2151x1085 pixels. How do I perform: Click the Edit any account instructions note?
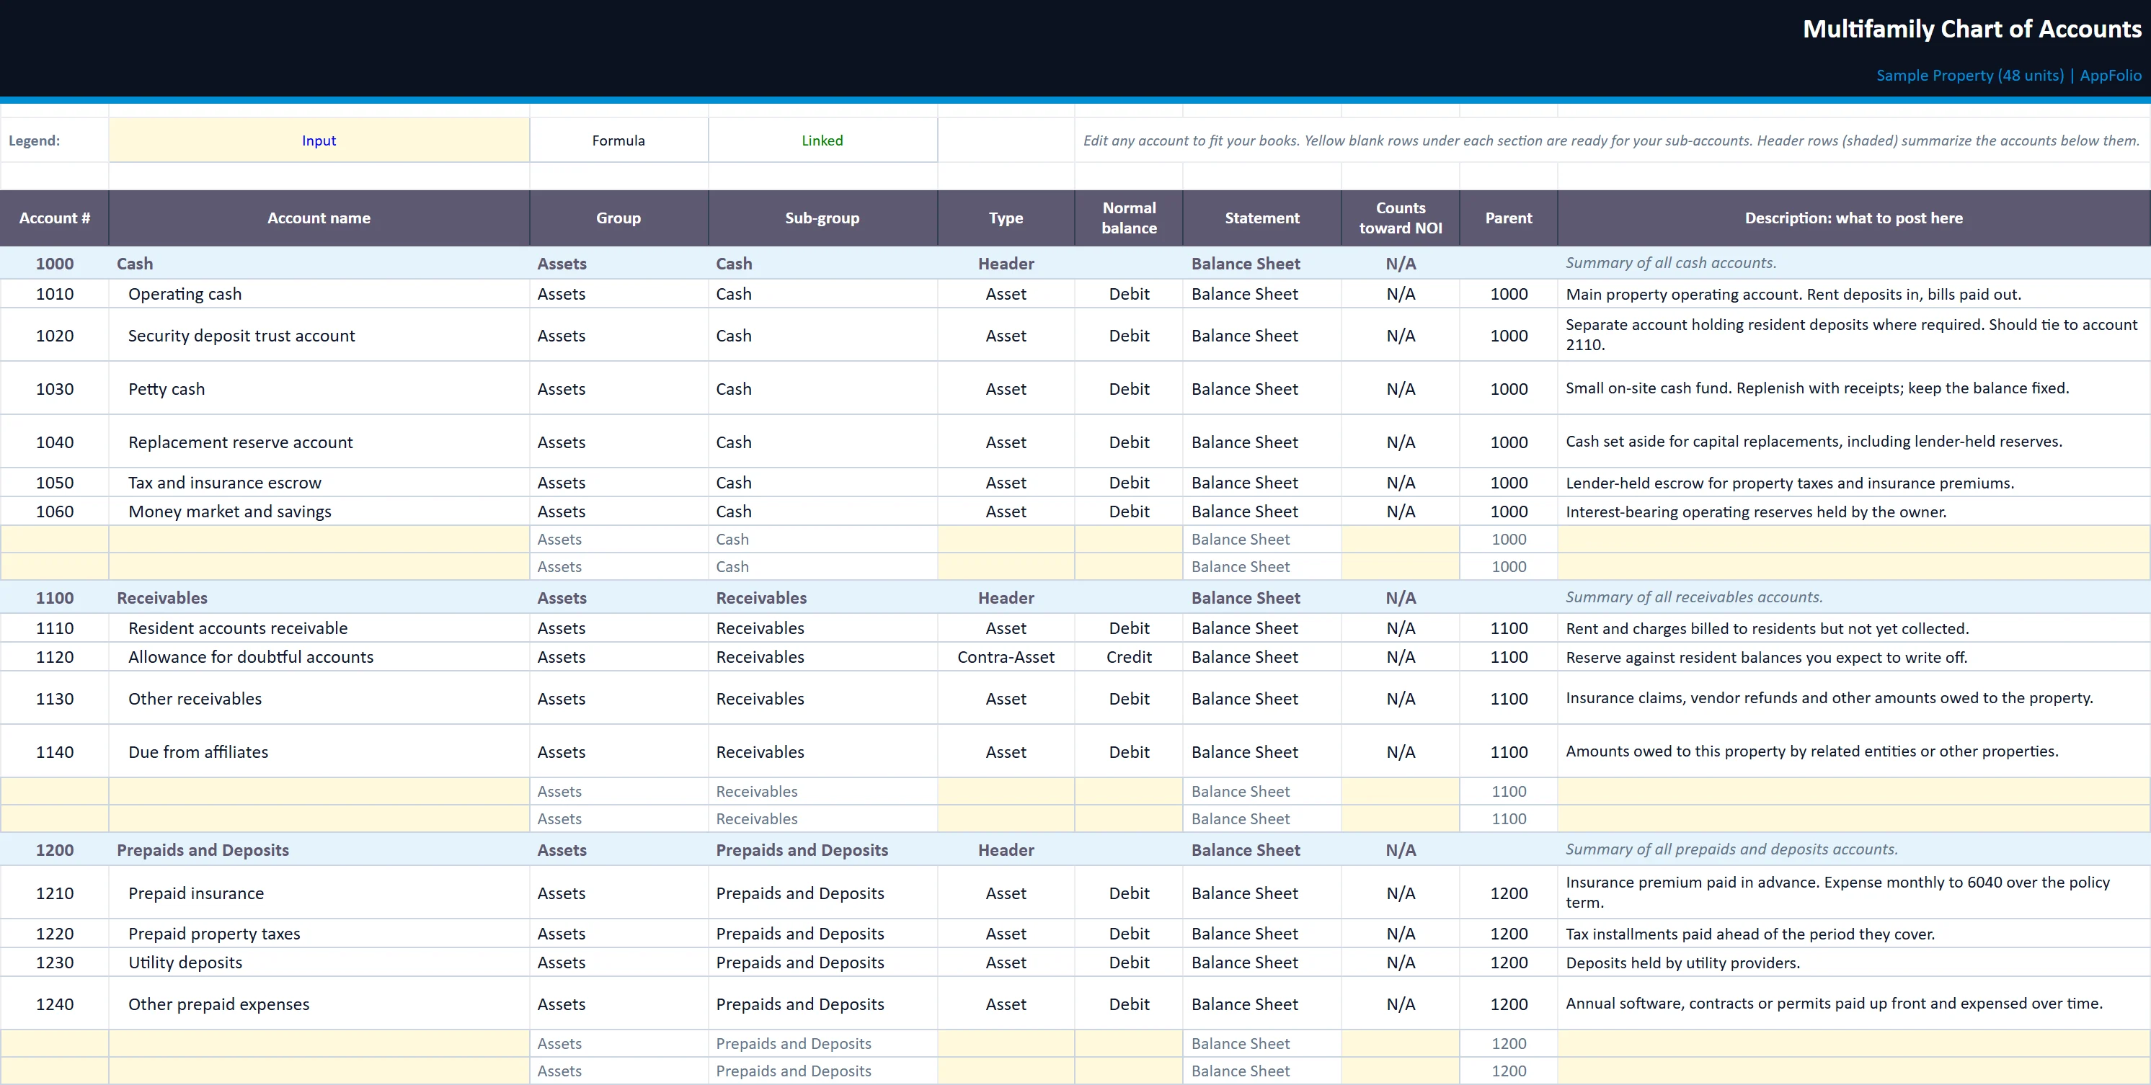coord(1612,140)
